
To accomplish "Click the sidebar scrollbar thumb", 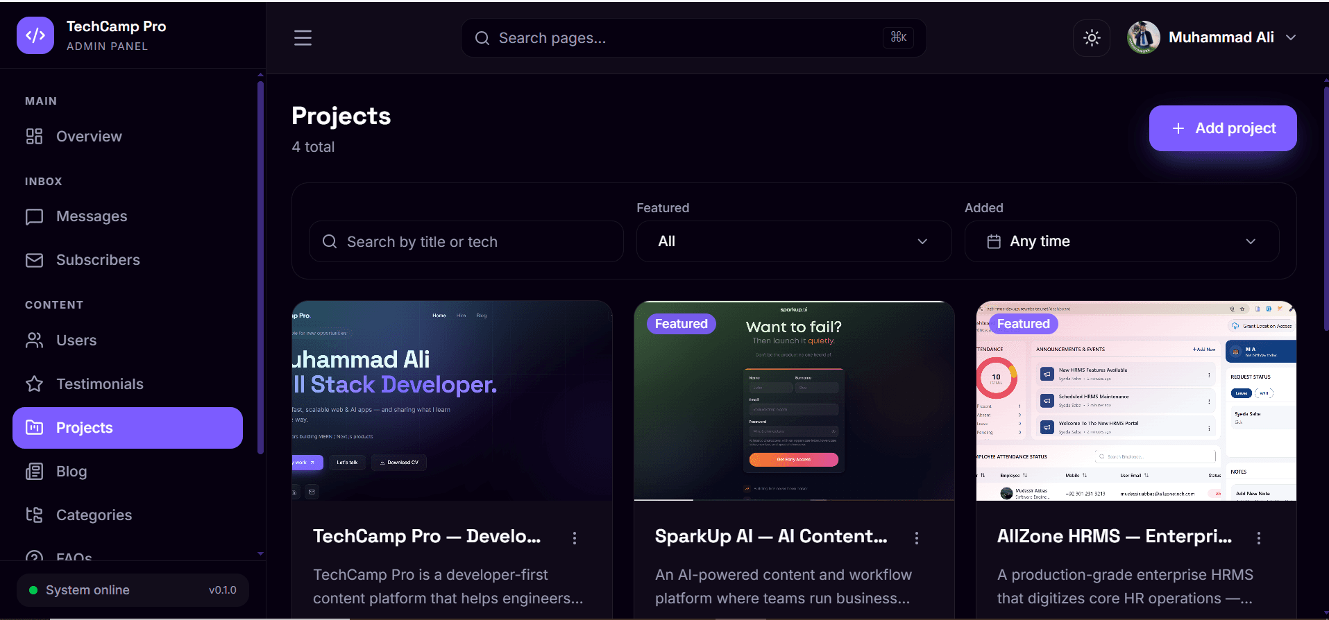I will 260,267.
